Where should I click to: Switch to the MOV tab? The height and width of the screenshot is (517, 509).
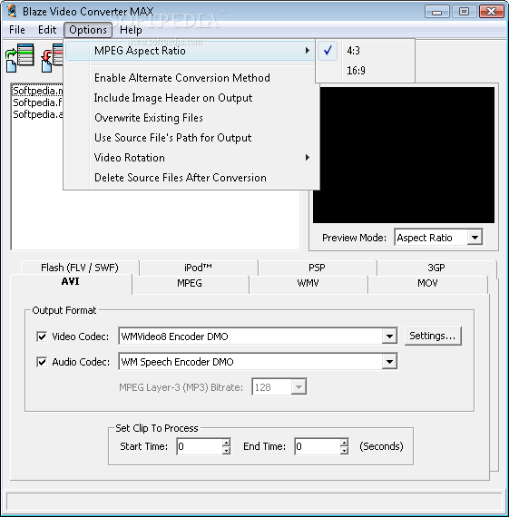[x=427, y=283]
